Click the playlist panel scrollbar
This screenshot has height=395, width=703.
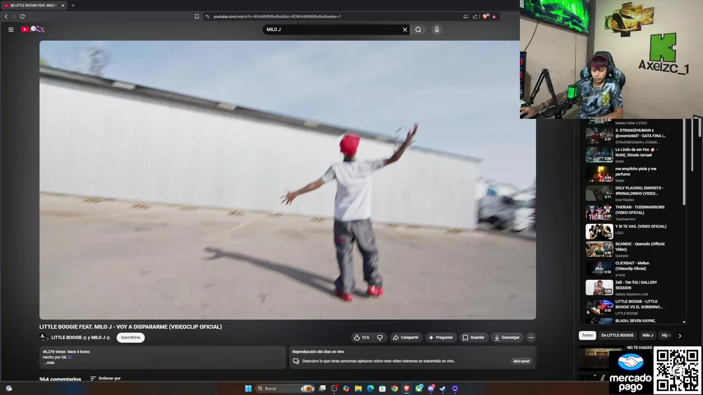pos(684,162)
